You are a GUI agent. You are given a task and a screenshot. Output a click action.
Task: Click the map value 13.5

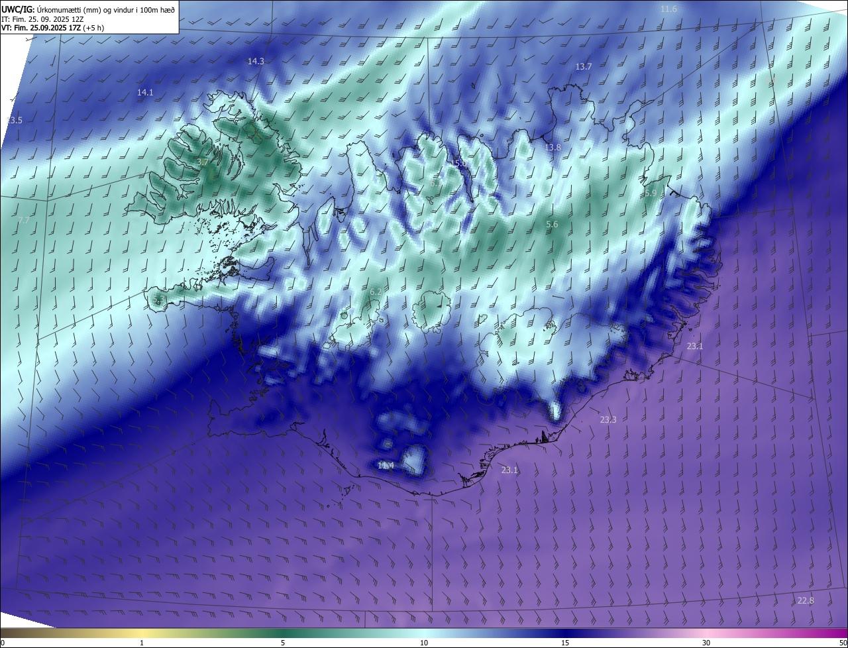pyautogui.click(x=14, y=121)
